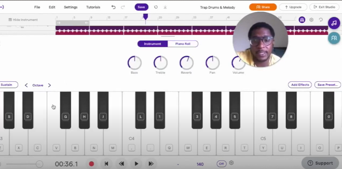Click the Undo arrow in the toolbar
342x169 pixels.
pos(113,7)
